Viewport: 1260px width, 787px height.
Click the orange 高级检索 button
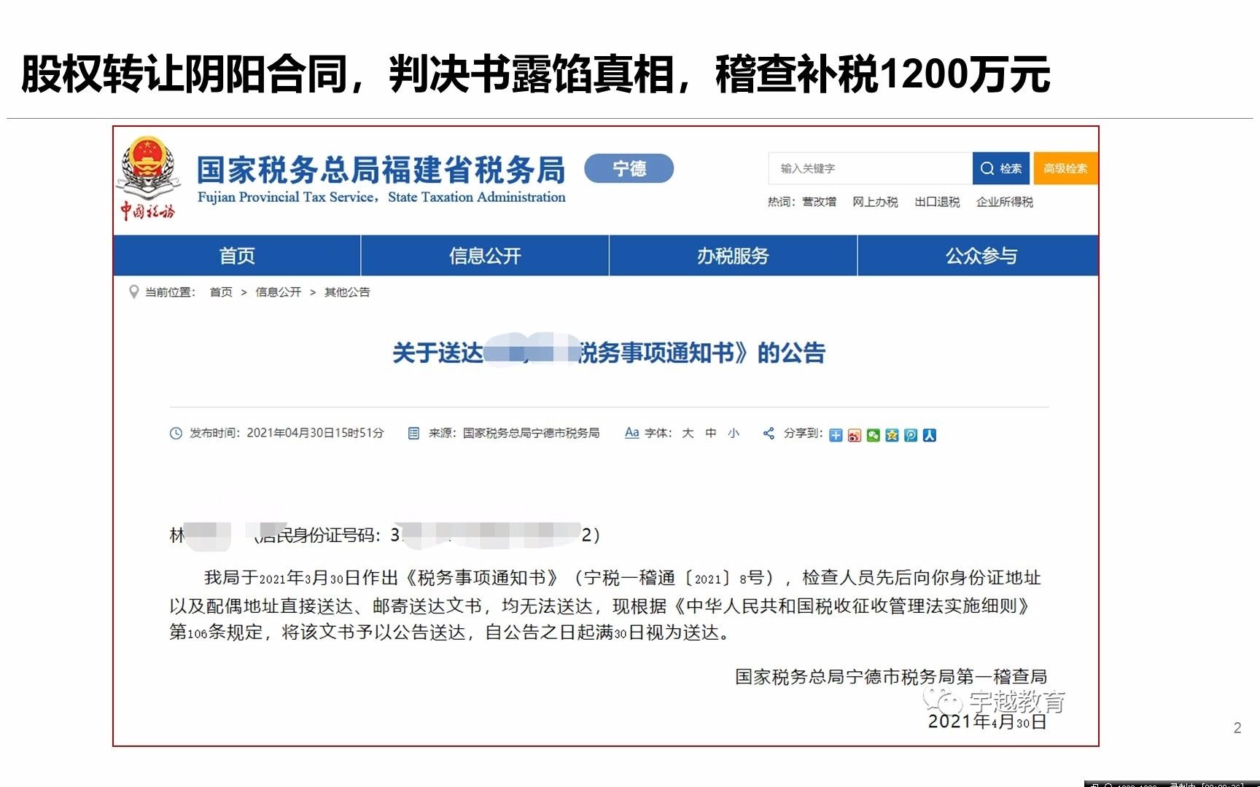(x=1065, y=168)
